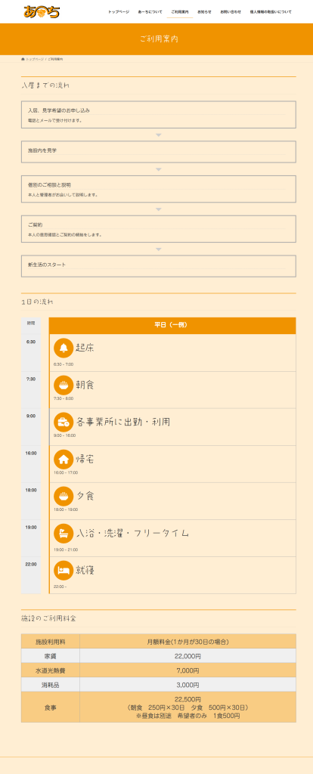Open 個人情報の取扱いについて link

(271, 11)
